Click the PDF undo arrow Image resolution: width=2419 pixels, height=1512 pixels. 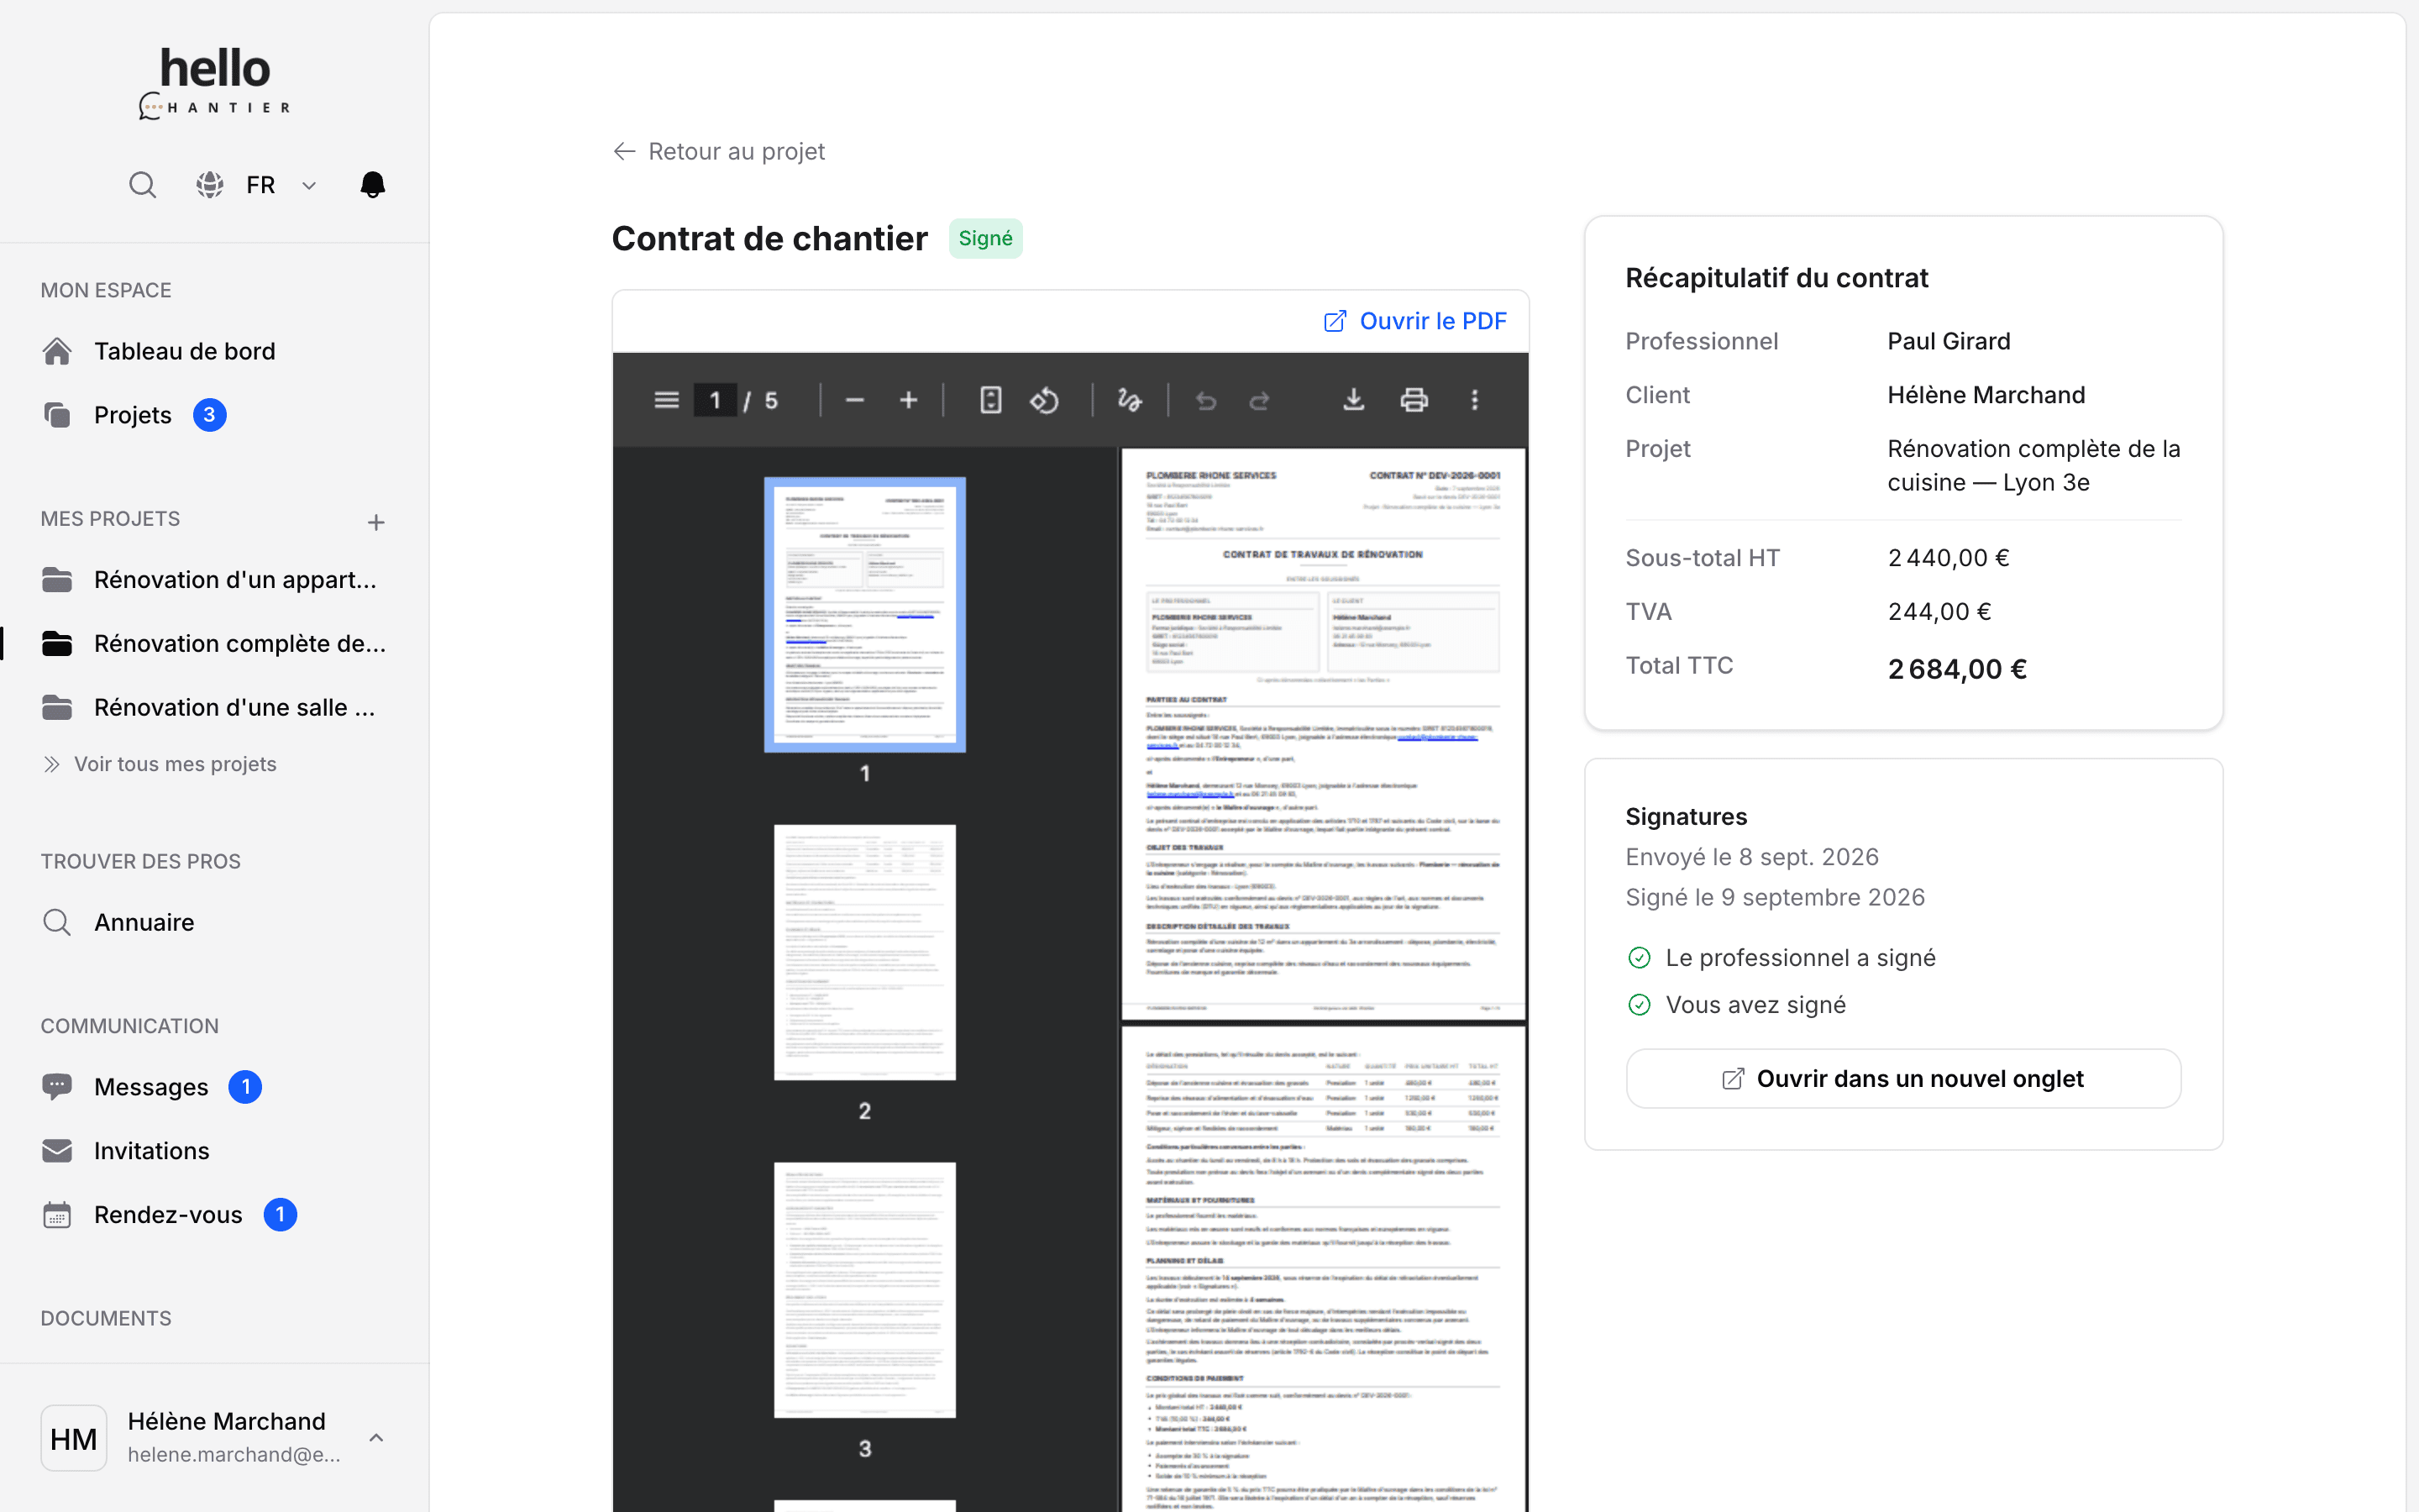pyautogui.click(x=1206, y=401)
